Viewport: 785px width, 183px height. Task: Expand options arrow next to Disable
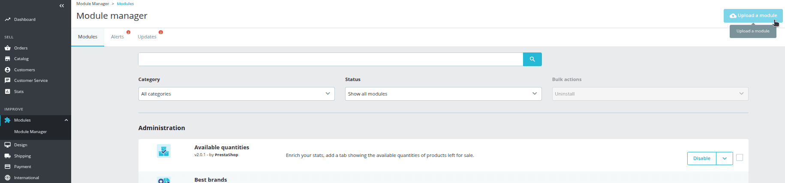pos(725,158)
